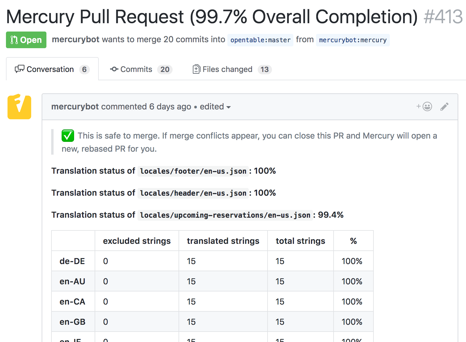Click the add reaction smiley icon
Image resolution: width=466 pixels, height=342 pixels.
[424, 106]
